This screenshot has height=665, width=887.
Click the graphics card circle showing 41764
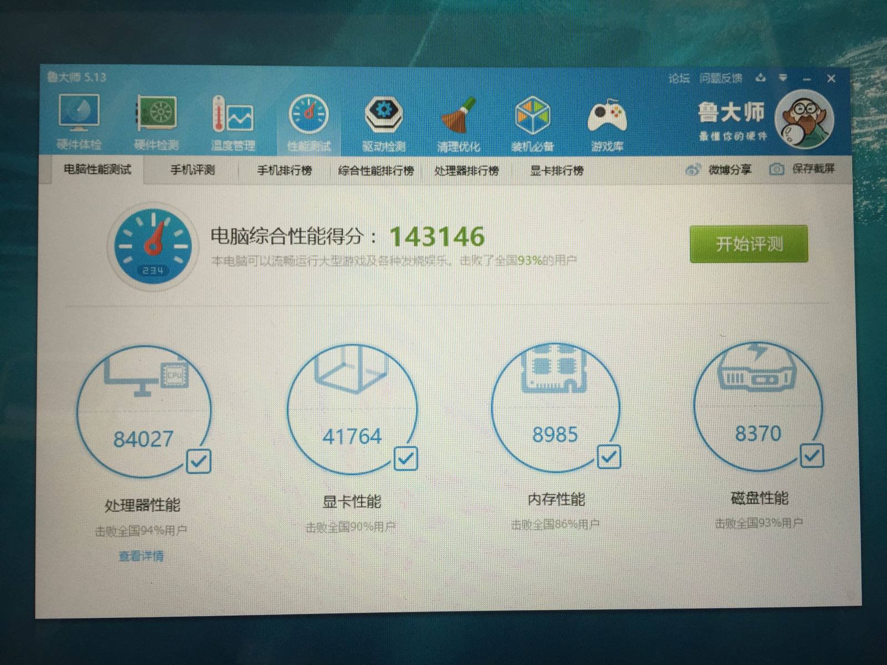point(352,409)
